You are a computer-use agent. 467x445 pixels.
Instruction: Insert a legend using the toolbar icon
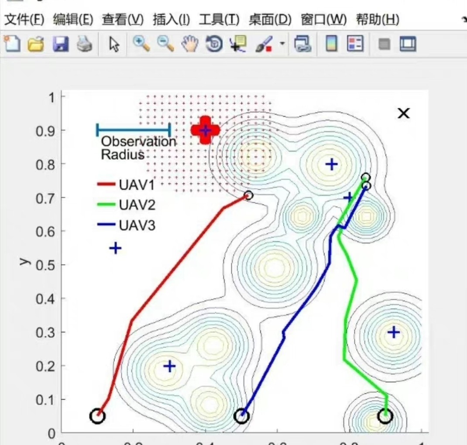pos(355,44)
